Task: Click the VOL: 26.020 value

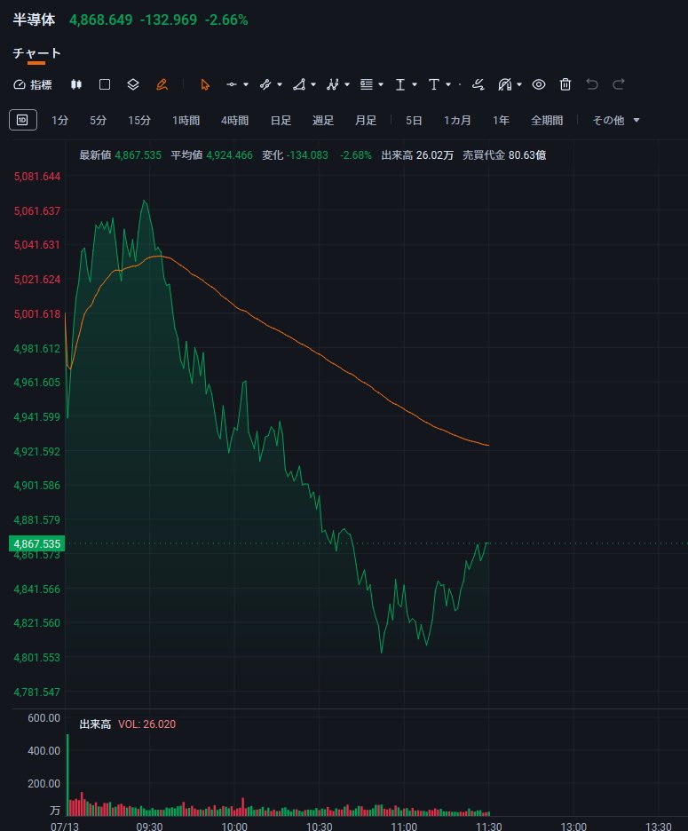Action: (x=146, y=724)
